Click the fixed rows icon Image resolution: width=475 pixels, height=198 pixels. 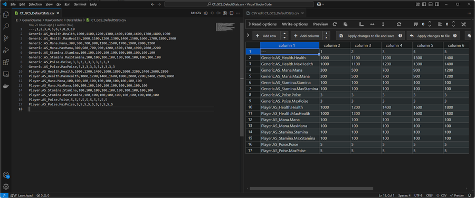[440, 24]
